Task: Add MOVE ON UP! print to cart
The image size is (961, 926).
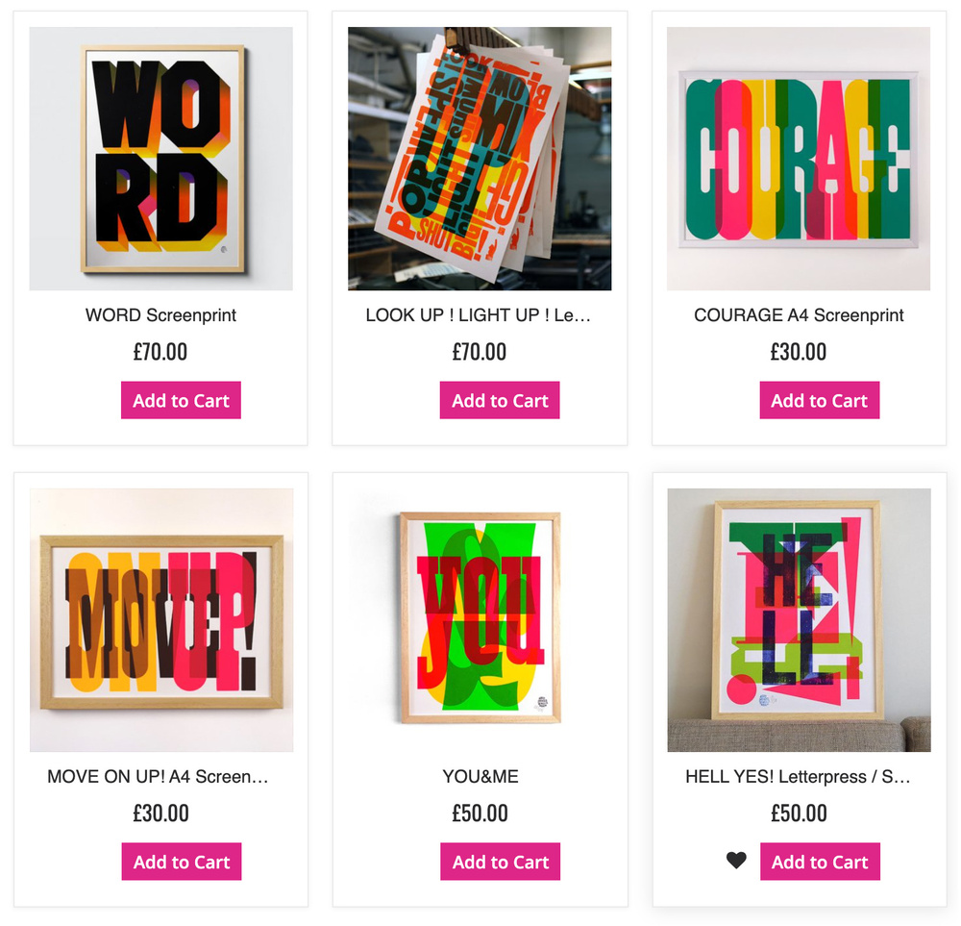Action: [182, 861]
